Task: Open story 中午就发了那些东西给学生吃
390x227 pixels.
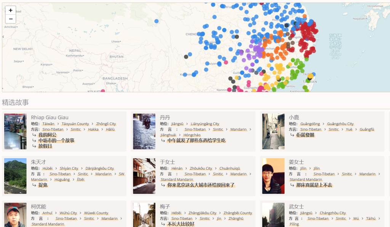Action: tap(196, 140)
